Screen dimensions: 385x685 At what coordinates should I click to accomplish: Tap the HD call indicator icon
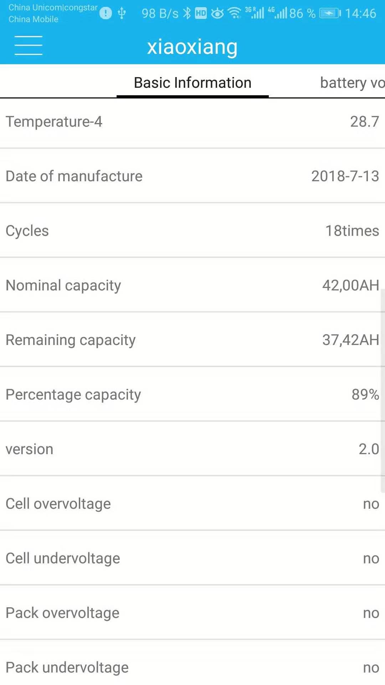tap(201, 14)
